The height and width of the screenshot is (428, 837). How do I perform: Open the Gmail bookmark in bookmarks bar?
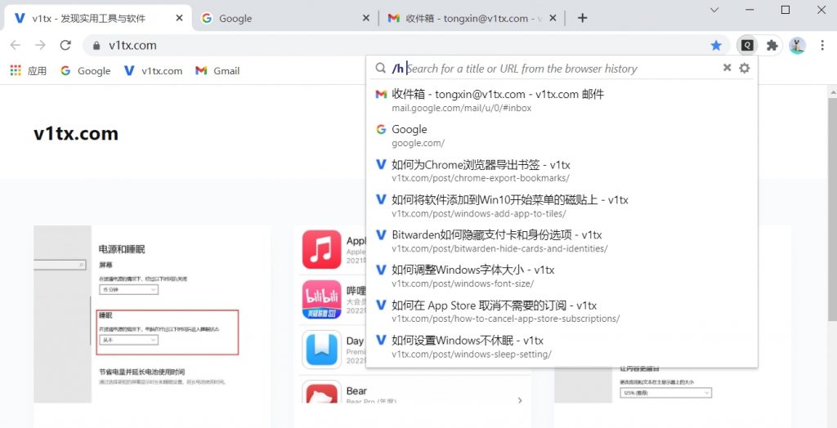pyautogui.click(x=217, y=71)
